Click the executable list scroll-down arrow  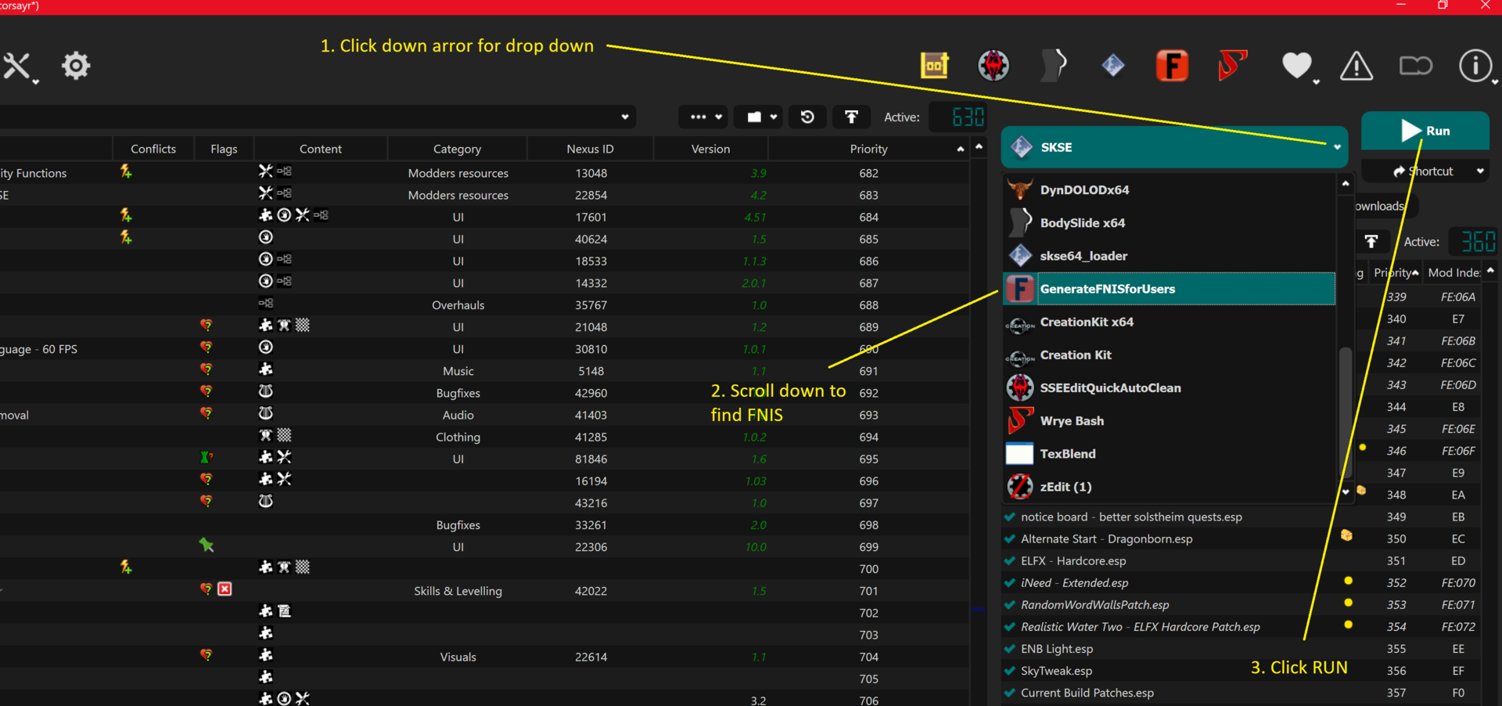click(1346, 492)
